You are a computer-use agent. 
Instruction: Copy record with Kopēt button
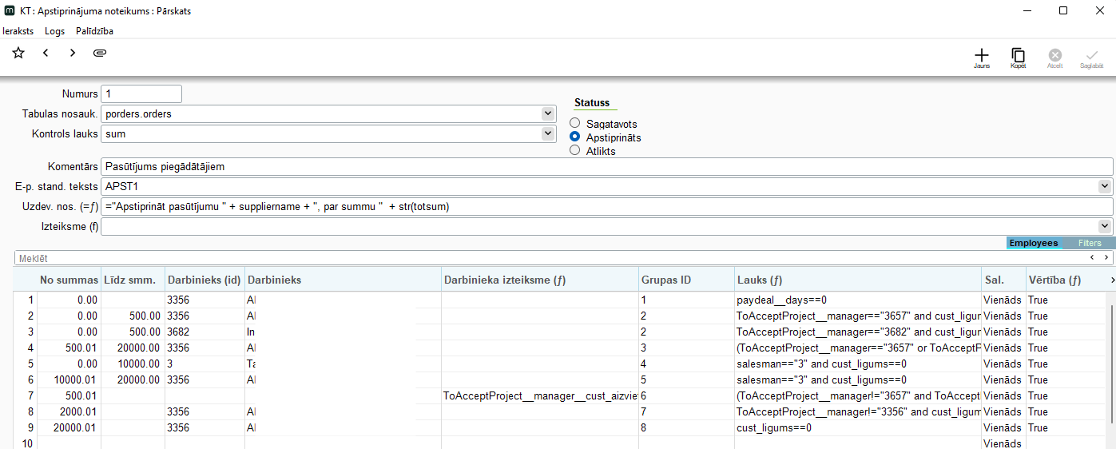tap(1019, 58)
